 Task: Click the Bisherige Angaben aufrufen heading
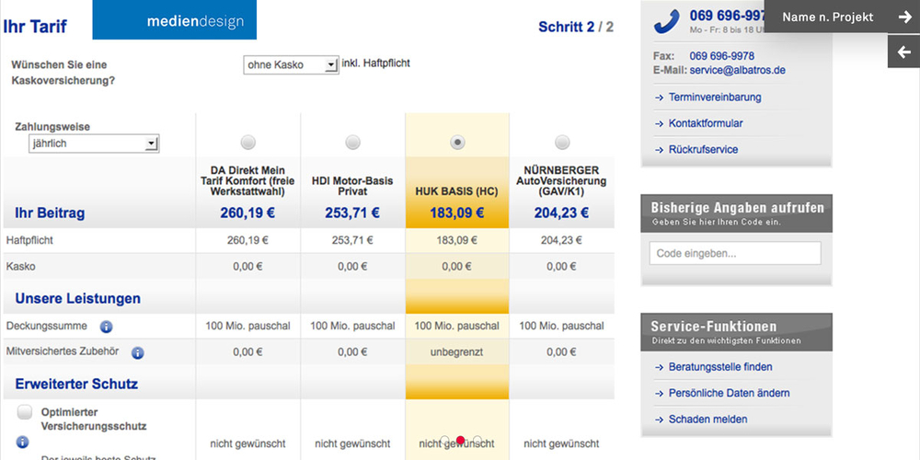point(737,208)
